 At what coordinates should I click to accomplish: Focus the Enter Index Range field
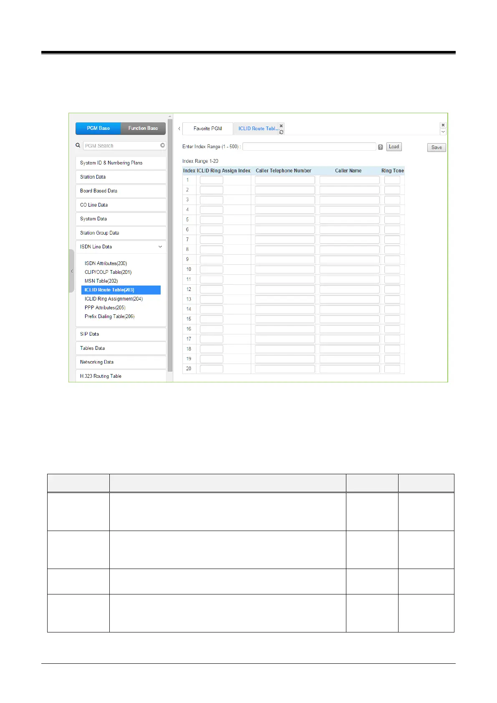309,147
